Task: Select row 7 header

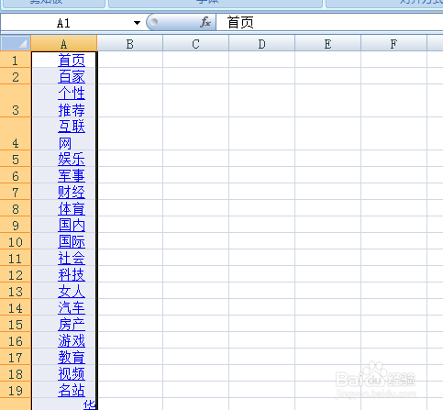Action: tap(16, 192)
